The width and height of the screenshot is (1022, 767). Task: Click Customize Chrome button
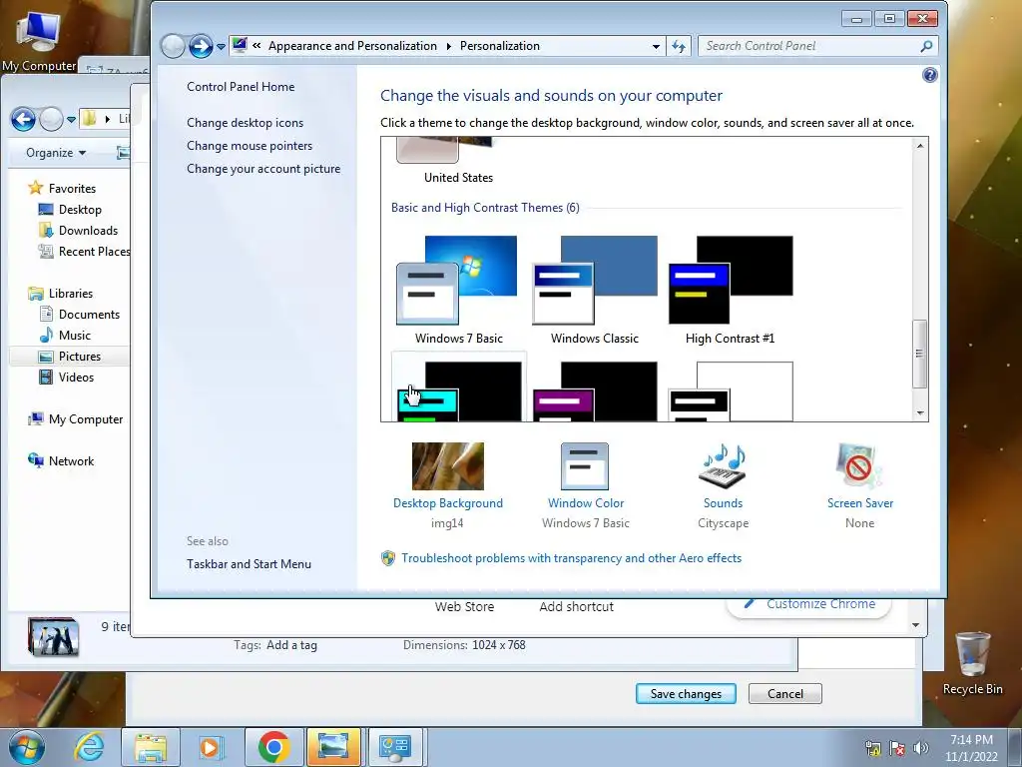click(x=808, y=604)
